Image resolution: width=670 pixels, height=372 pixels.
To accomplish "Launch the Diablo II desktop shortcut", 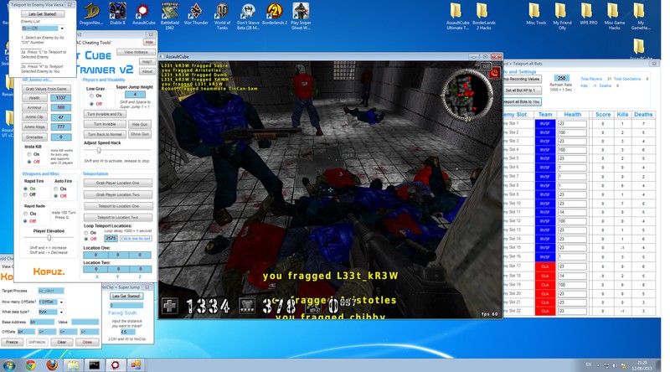I will [x=117, y=13].
